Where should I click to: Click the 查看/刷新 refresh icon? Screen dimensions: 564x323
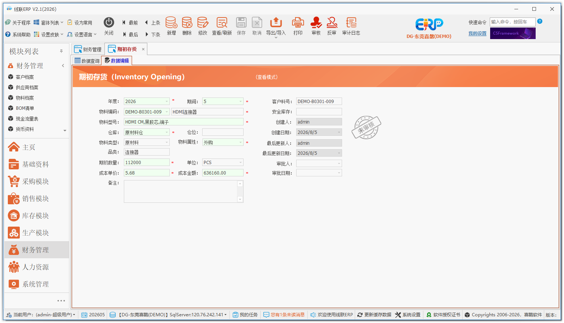(x=222, y=22)
